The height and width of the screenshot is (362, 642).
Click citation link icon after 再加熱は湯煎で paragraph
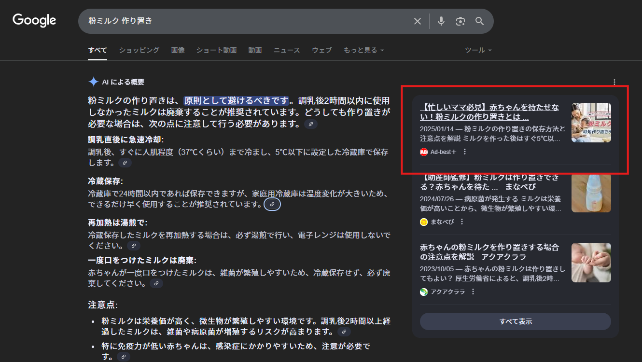point(134,246)
